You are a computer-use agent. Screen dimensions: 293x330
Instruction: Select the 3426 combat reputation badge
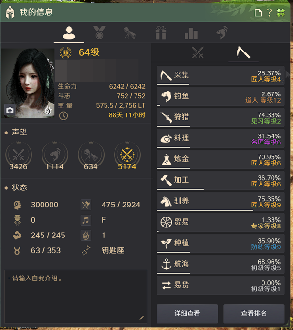19,156
